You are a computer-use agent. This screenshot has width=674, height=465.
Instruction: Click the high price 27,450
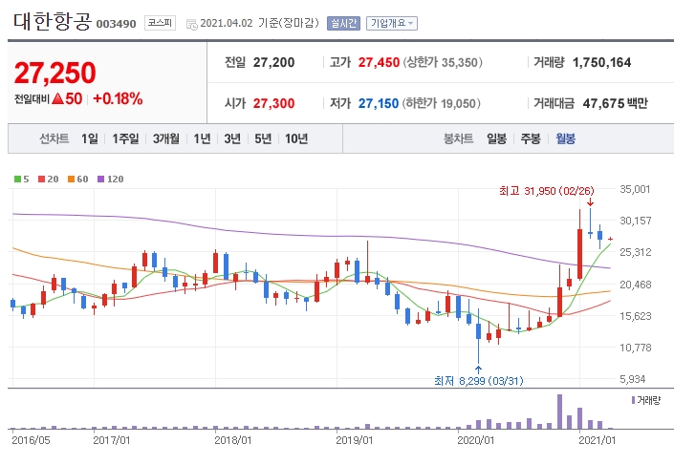pos(379,63)
